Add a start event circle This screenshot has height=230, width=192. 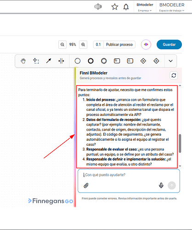tap(78, 61)
